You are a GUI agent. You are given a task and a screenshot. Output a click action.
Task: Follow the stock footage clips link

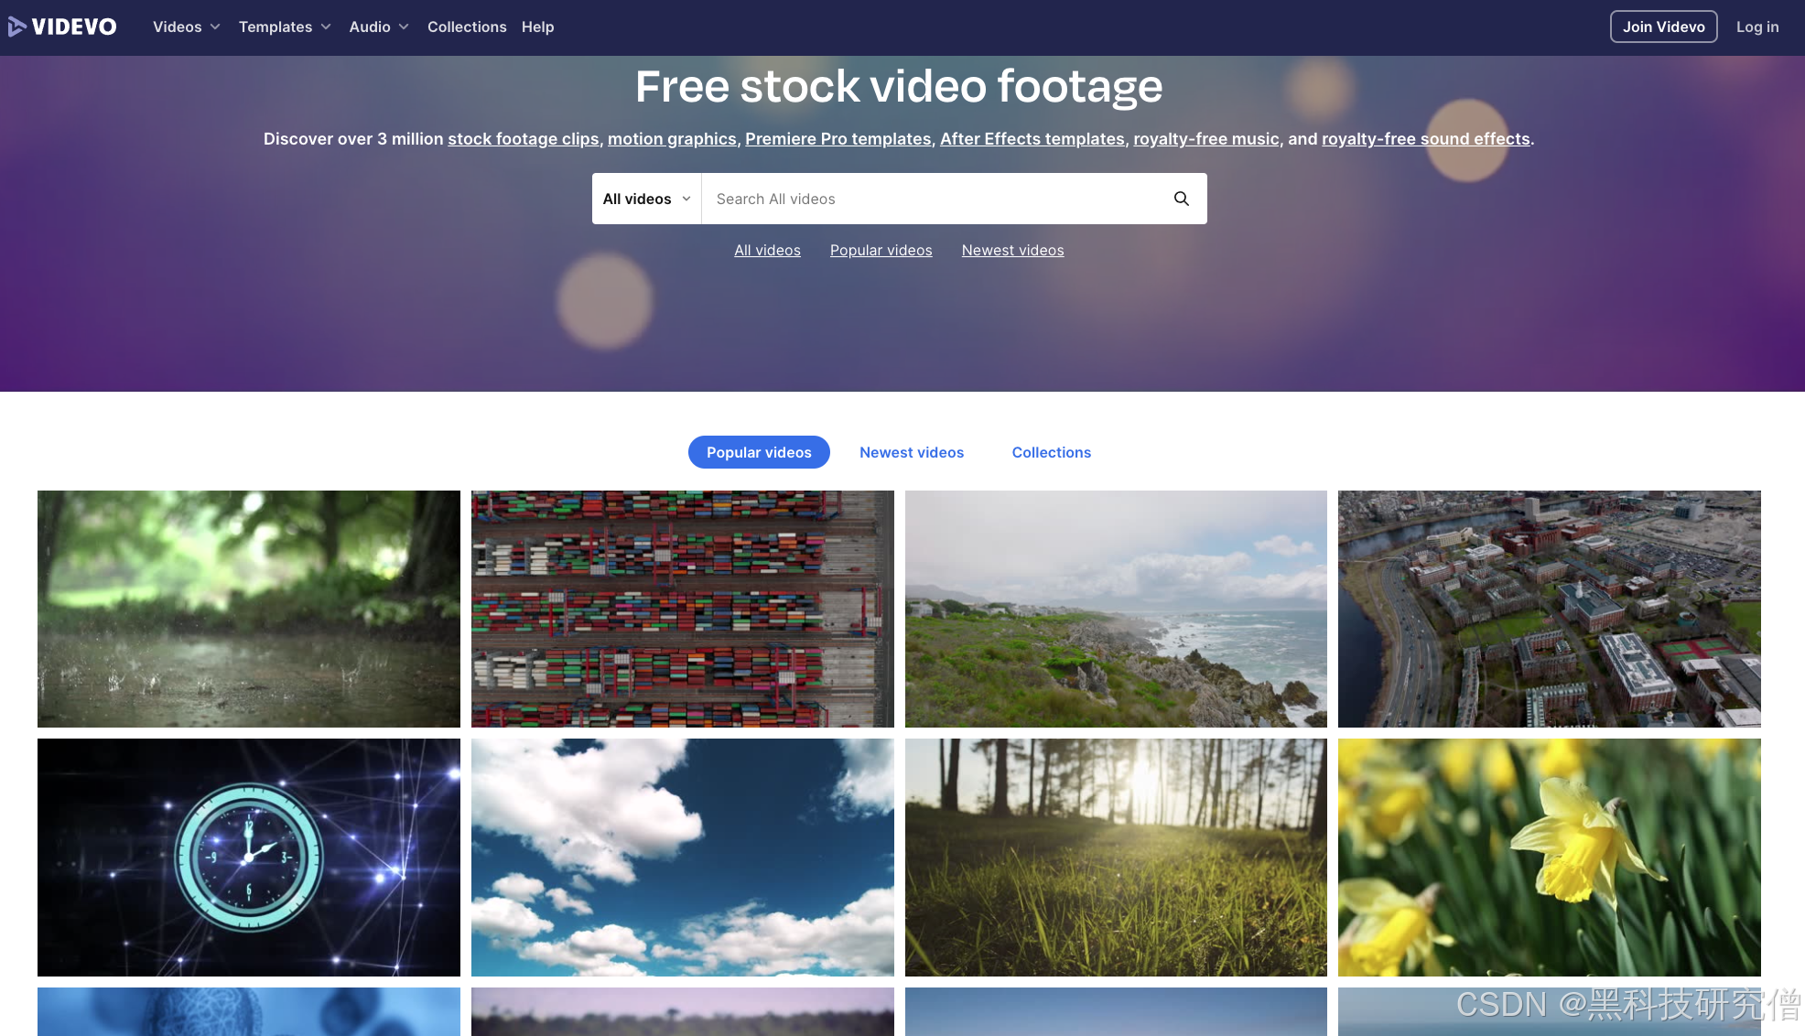(x=523, y=139)
